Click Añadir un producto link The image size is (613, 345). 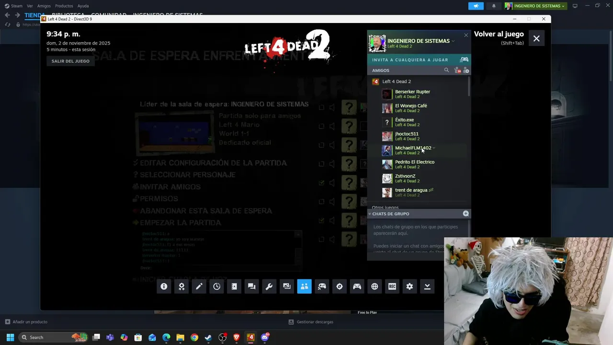[26, 322]
